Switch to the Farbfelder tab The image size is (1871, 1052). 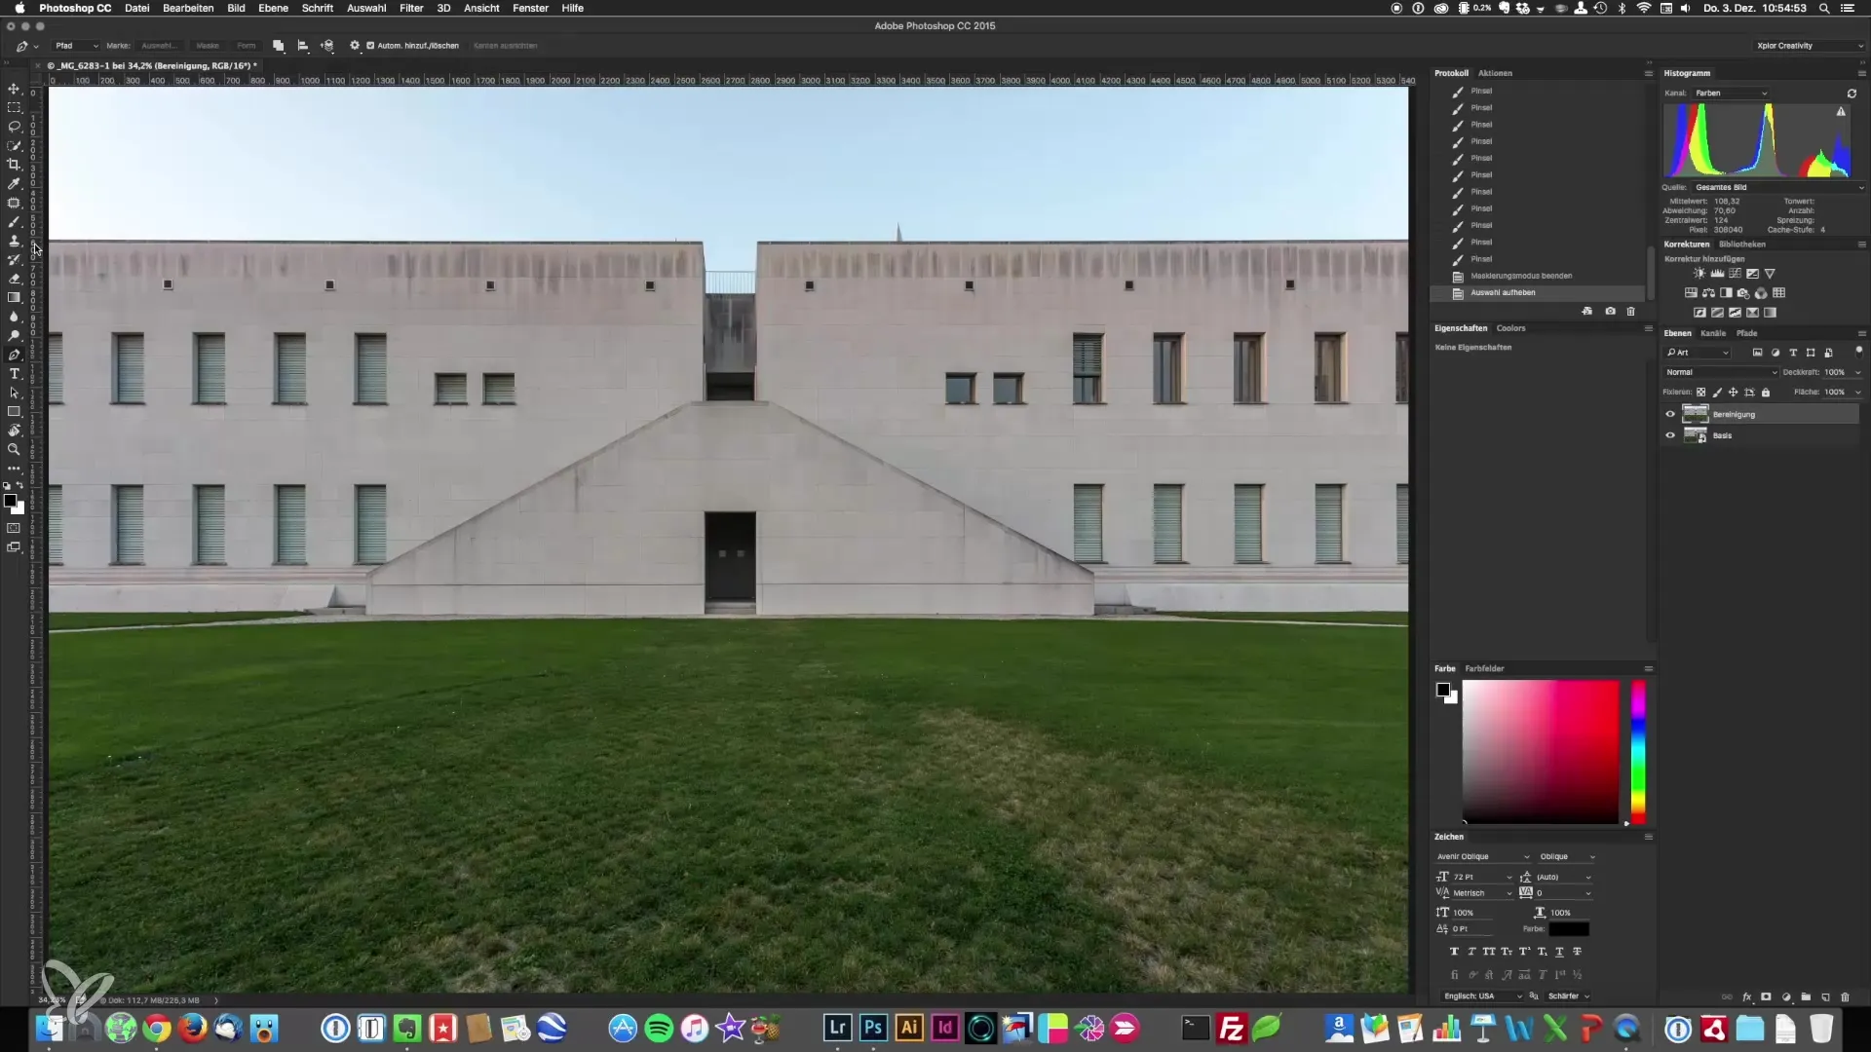1484,668
